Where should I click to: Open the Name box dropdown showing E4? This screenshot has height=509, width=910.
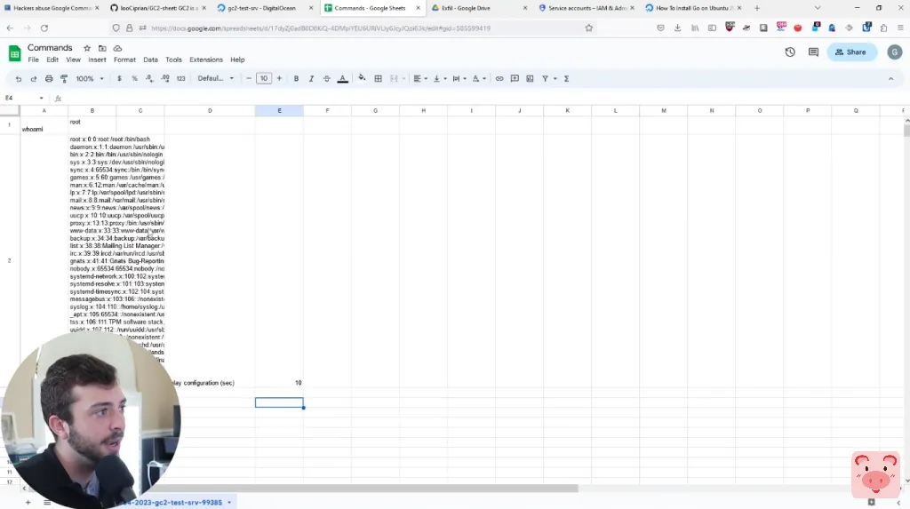click(x=41, y=98)
